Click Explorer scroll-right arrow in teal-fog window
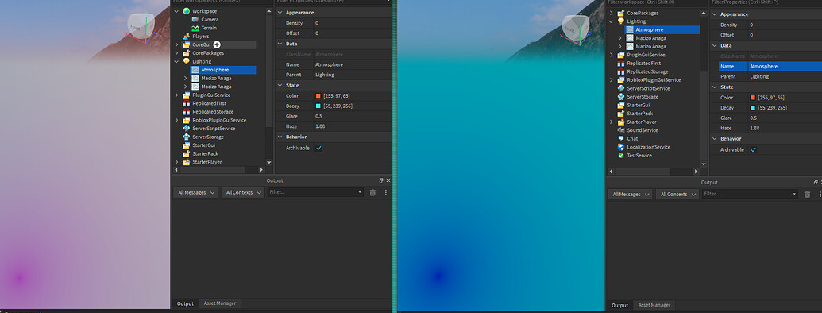 (697, 172)
